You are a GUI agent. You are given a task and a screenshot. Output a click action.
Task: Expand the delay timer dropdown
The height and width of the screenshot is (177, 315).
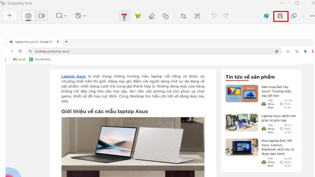click(80, 16)
